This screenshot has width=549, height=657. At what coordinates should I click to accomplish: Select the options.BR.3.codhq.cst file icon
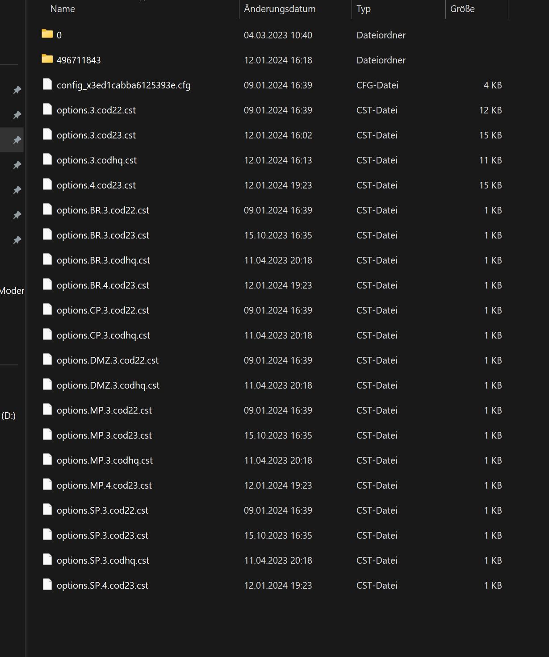tap(47, 259)
